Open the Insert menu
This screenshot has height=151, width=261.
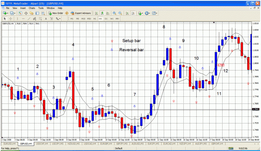click(23, 8)
